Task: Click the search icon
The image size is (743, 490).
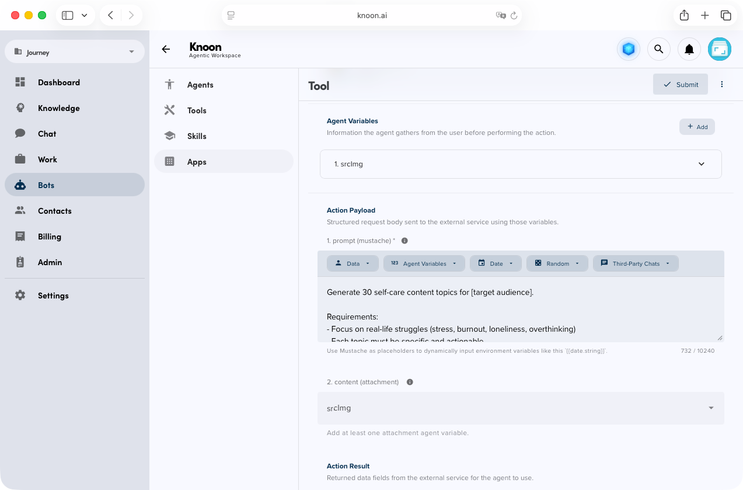Action: 658,49
